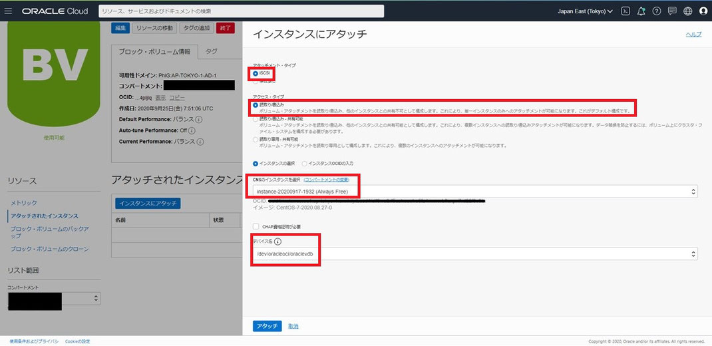Image resolution: width=712 pixels, height=346 pixels.
Task: Open the instance selection dropdown
Action: coord(475,192)
